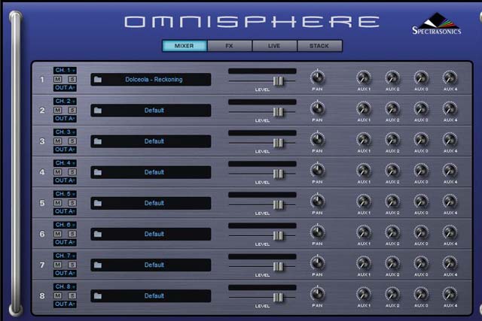Click the Aux 3 knob on part 8

pyautogui.click(x=421, y=293)
